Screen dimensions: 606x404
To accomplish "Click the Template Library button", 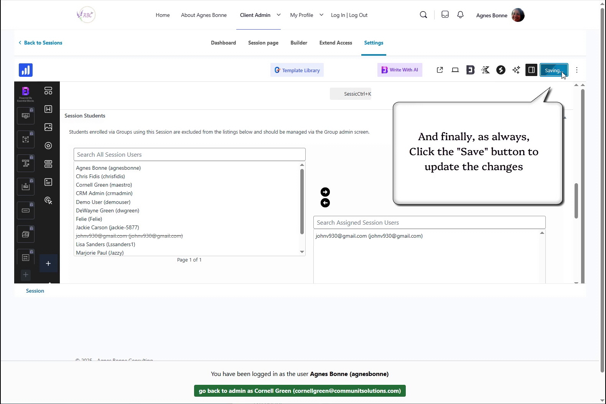I will click(297, 70).
